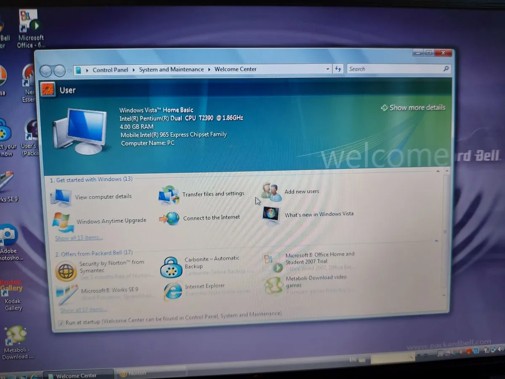This screenshot has height=379, width=505.
Task: Expand arrow after System and Maintenance breadcrumb
Action: pyautogui.click(x=209, y=69)
